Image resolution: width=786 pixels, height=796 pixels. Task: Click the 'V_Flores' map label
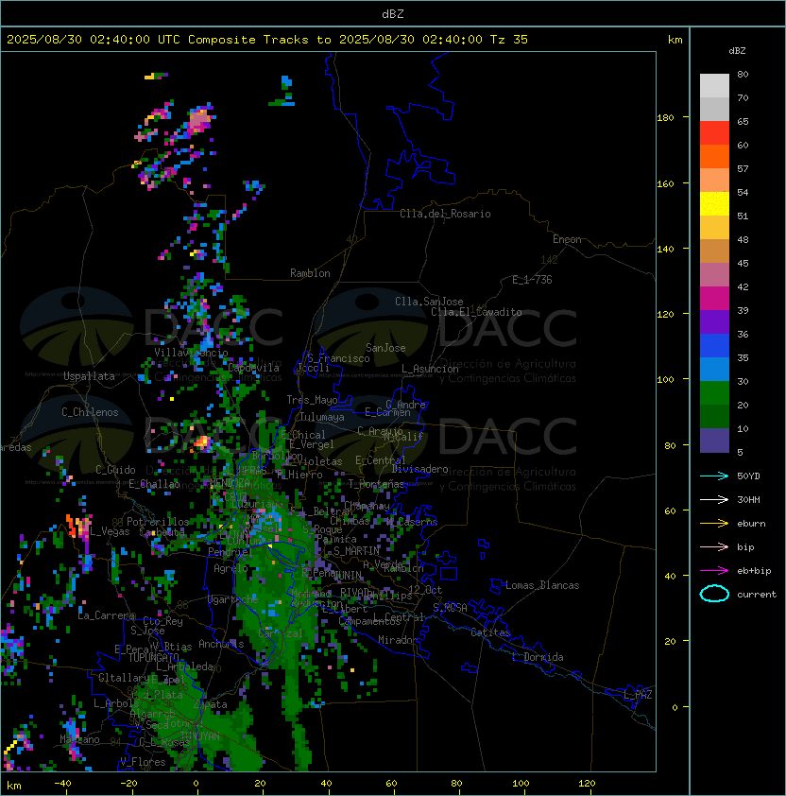(143, 762)
